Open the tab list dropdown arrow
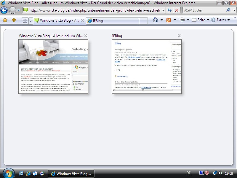 click(x=31, y=21)
